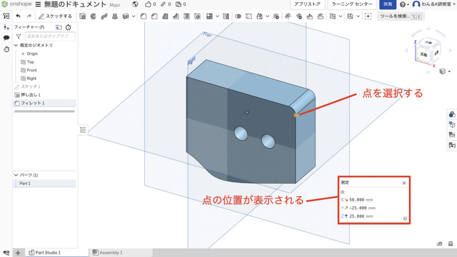The width and height of the screenshot is (457, 257).
Task: Click the thumbs-up like icon
Action: [x=148, y=4]
